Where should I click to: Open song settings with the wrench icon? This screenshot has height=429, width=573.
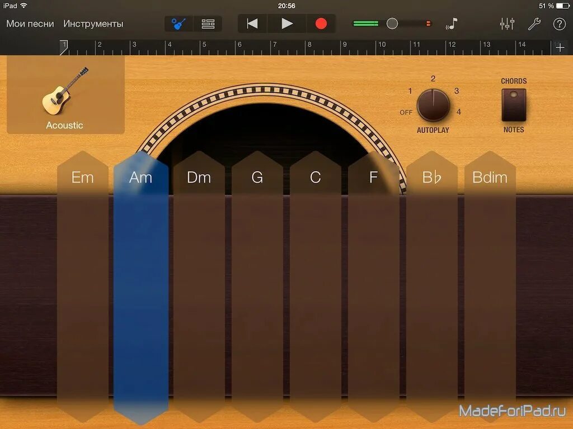[x=533, y=24]
